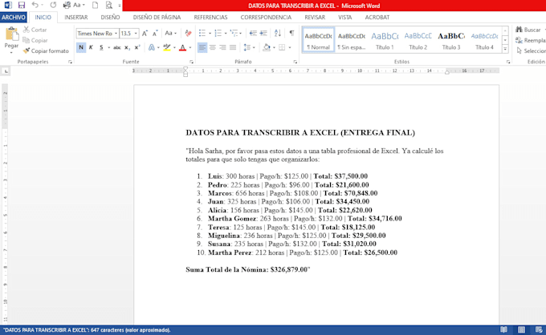Image resolution: width=546 pixels, height=335 pixels.
Task: Open print preview from the quick access toolbar
Action: [109, 6]
